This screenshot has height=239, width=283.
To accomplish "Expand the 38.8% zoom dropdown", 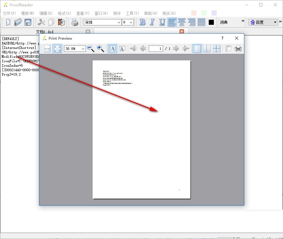I will [x=83, y=49].
